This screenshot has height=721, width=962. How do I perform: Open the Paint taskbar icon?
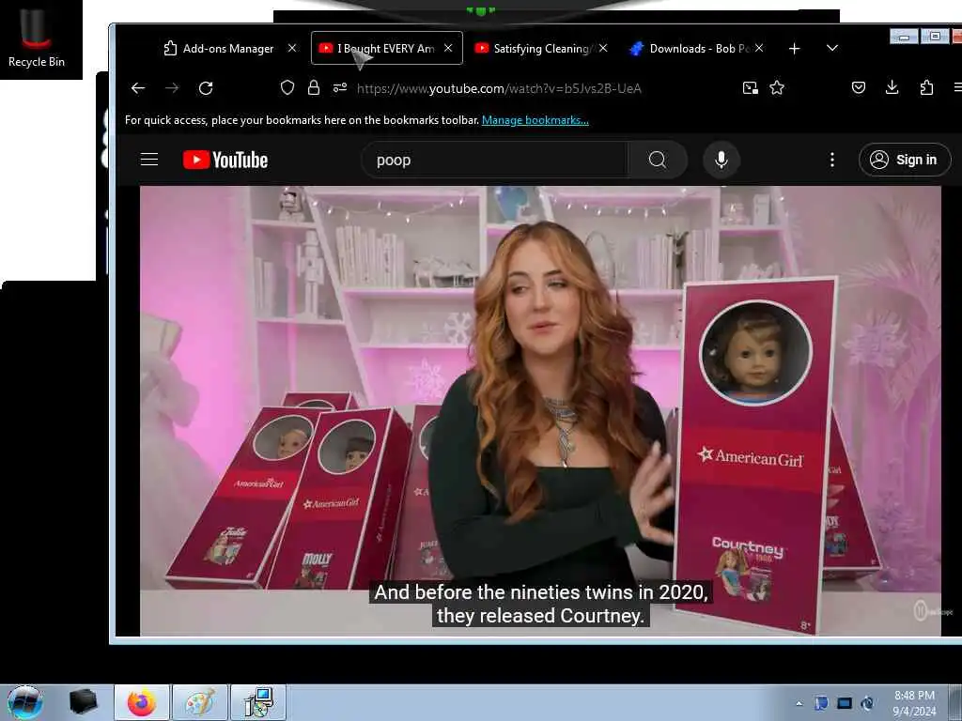tap(200, 702)
